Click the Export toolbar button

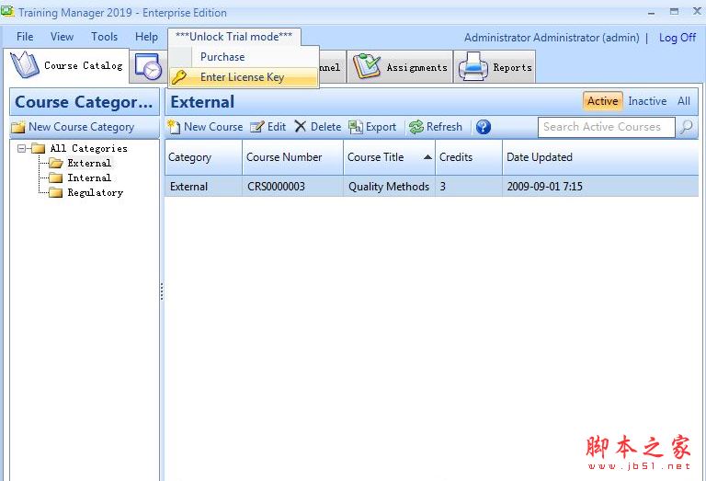click(x=372, y=127)
